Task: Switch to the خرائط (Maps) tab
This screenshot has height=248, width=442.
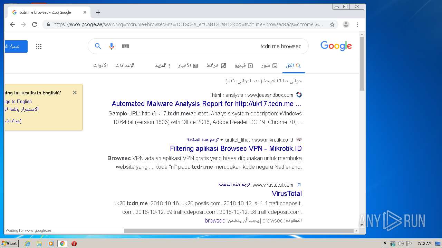Action: (217, 65)
